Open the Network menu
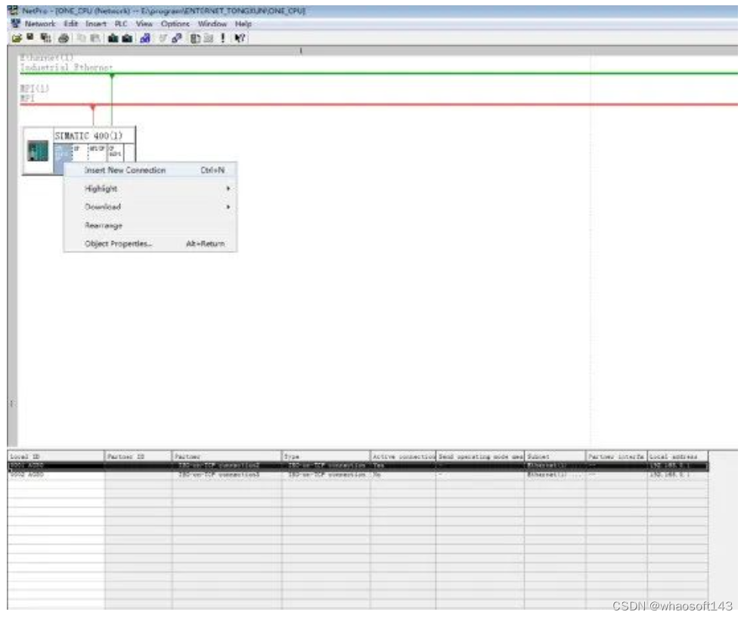This screenshot has width=744, height=618. coord(40,23)
